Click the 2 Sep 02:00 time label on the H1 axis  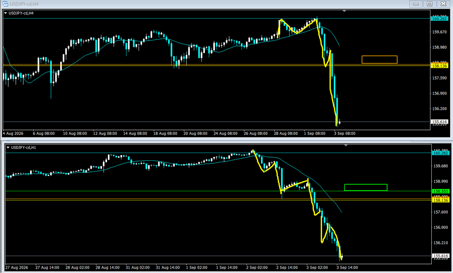click(x=257, y=268)
